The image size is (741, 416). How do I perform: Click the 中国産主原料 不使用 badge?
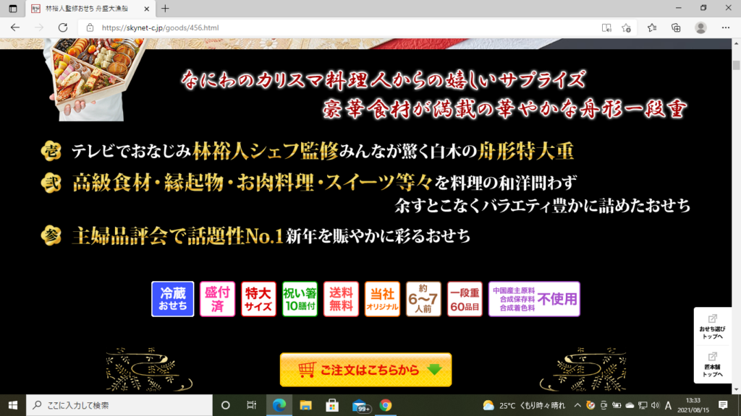click(x=534, y=299)
